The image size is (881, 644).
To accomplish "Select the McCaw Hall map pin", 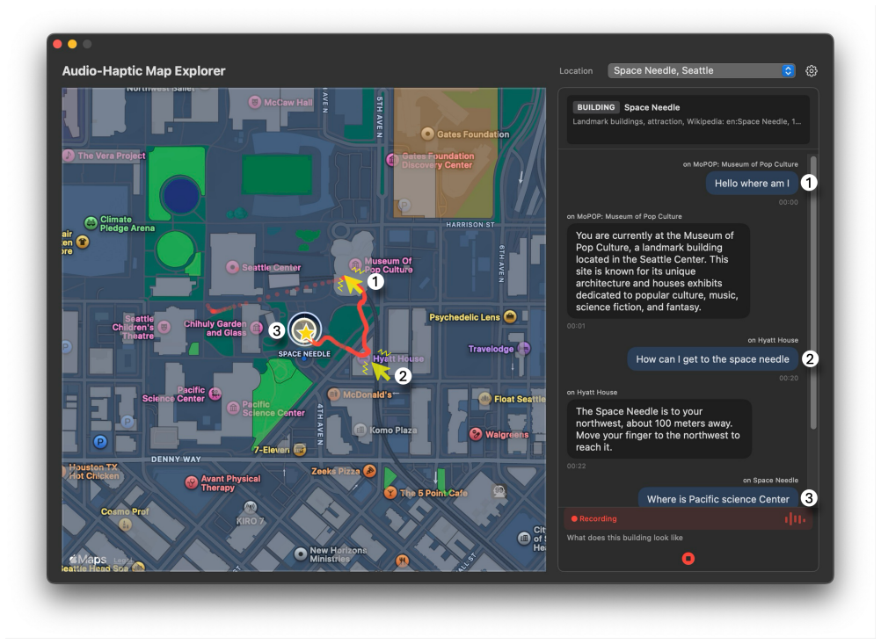I will tap(255, 102).
